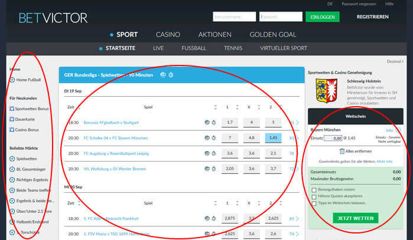Open stats icon for FC Augsburg v Leipzig
Screen dimensions: 413x240
207,153
